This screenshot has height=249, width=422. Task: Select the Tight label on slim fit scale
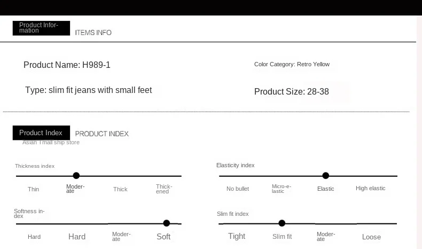(237, 236)
